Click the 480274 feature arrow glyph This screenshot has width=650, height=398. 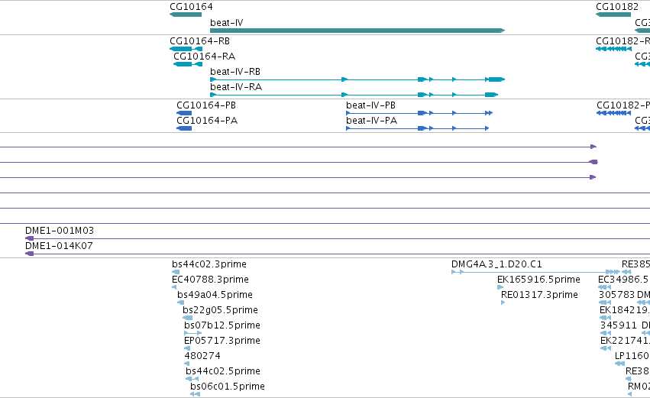click(x=186, y=364)
